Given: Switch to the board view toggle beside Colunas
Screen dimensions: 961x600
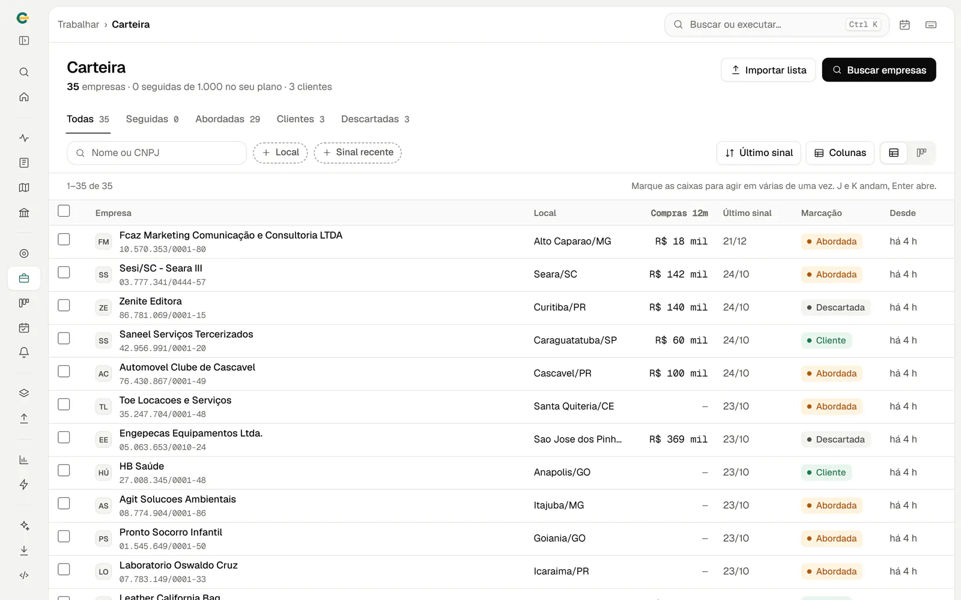Looking at the screenshot, I should click(x=921, y=153).
